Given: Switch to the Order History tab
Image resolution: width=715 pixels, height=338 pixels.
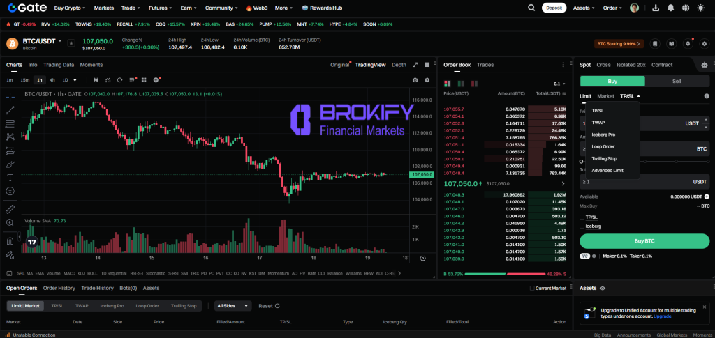Looking at the screenshot, I should [x=59, y=288].
